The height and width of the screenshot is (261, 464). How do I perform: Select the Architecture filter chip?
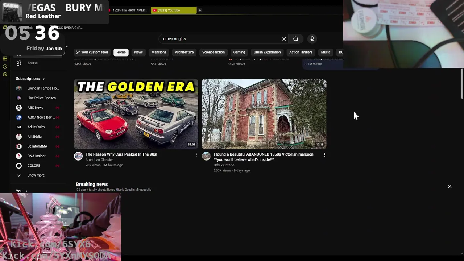(x=184, y=52)
